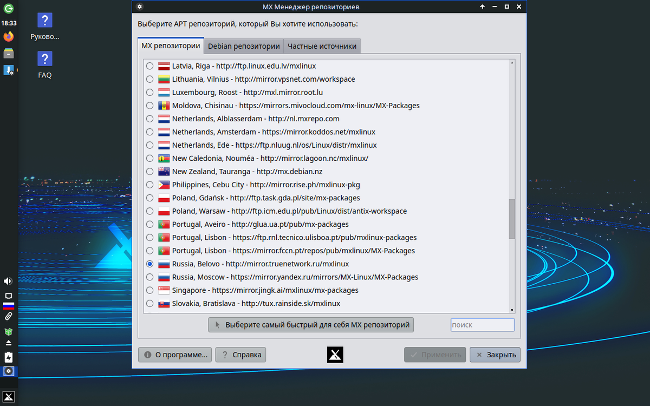650x406 pixels.
Task: Click the highlighted gear taskbar window button
Action: click(9, 371)
